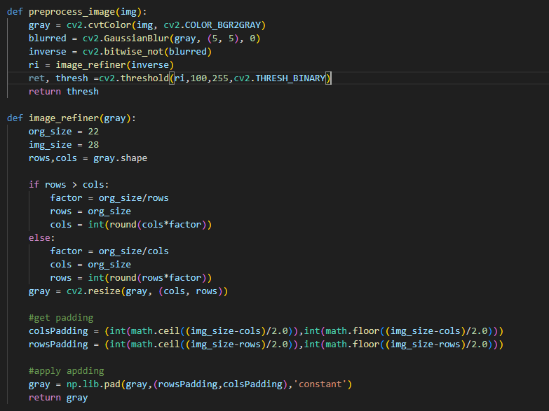Click the colsPadding variable being assigned
Screen dimensions: 549x411
pos(58,331)
